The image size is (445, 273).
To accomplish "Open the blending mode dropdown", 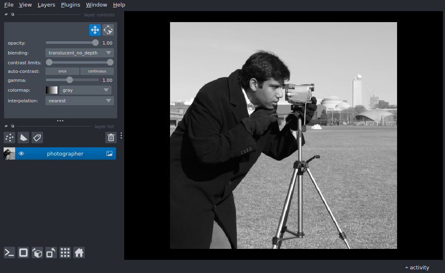I will tap(79, 53).
